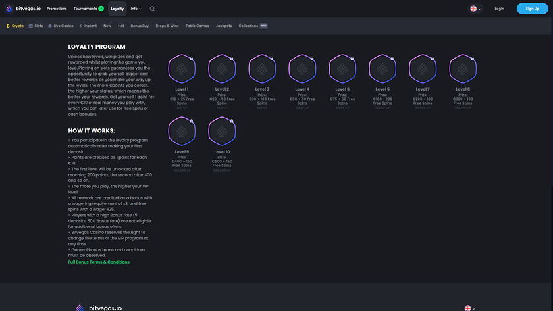Open the Slots category
The width and height of the screenshot is (553, 311).
(36, 26)
